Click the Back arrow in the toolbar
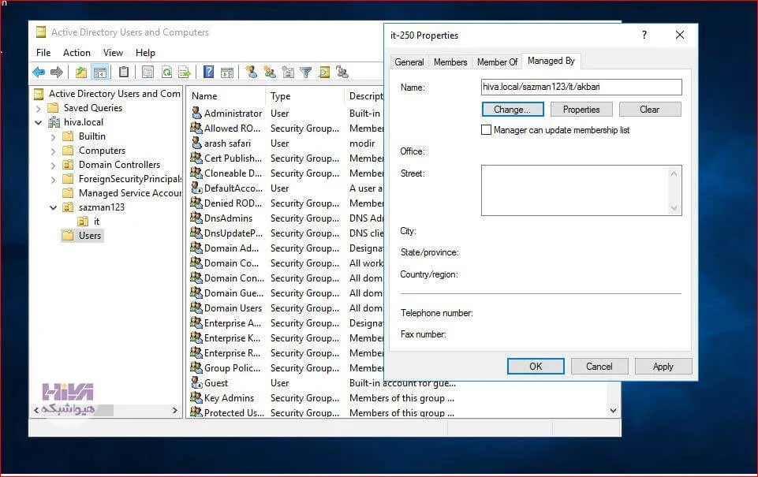This screenshot has height=477, width=758. (39, 73)
